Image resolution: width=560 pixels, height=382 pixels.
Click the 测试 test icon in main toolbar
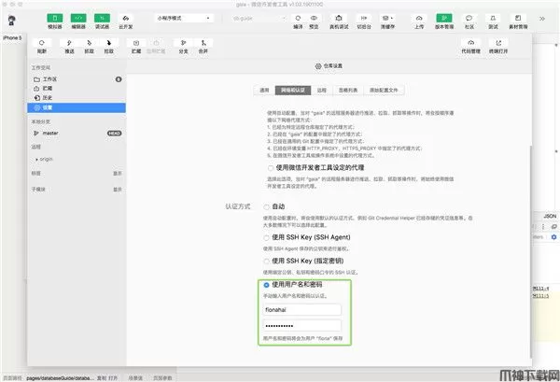(493, 18)
